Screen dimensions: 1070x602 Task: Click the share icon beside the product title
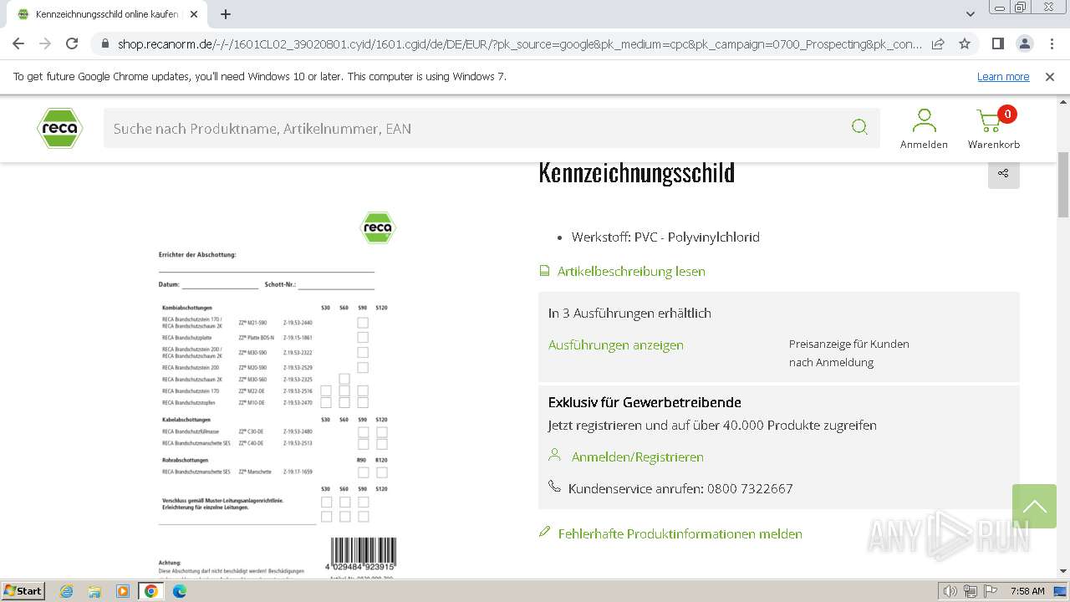point(1003,173)
